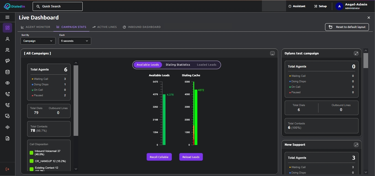The height and width of the screenshot is (176, 375).
Task: Click the Total Dials 79 value
Action: 36,113
